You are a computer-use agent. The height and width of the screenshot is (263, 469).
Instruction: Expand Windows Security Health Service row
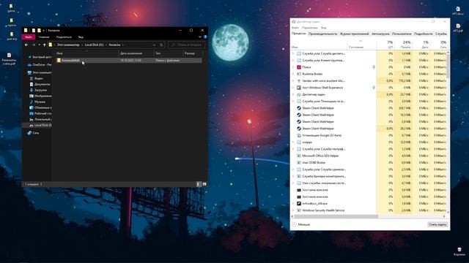pos(293,210)
